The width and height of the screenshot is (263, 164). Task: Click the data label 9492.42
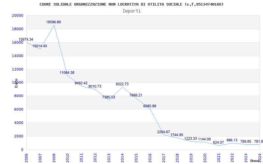tap(81, 83)
